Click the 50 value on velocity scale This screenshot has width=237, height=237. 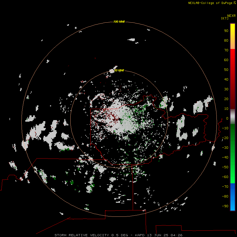tap(226, 70)
